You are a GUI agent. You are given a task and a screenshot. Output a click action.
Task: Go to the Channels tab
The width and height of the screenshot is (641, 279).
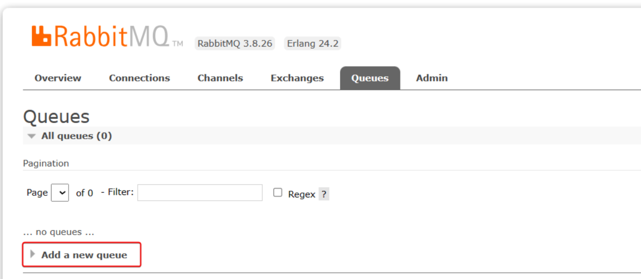coord(220,78)
